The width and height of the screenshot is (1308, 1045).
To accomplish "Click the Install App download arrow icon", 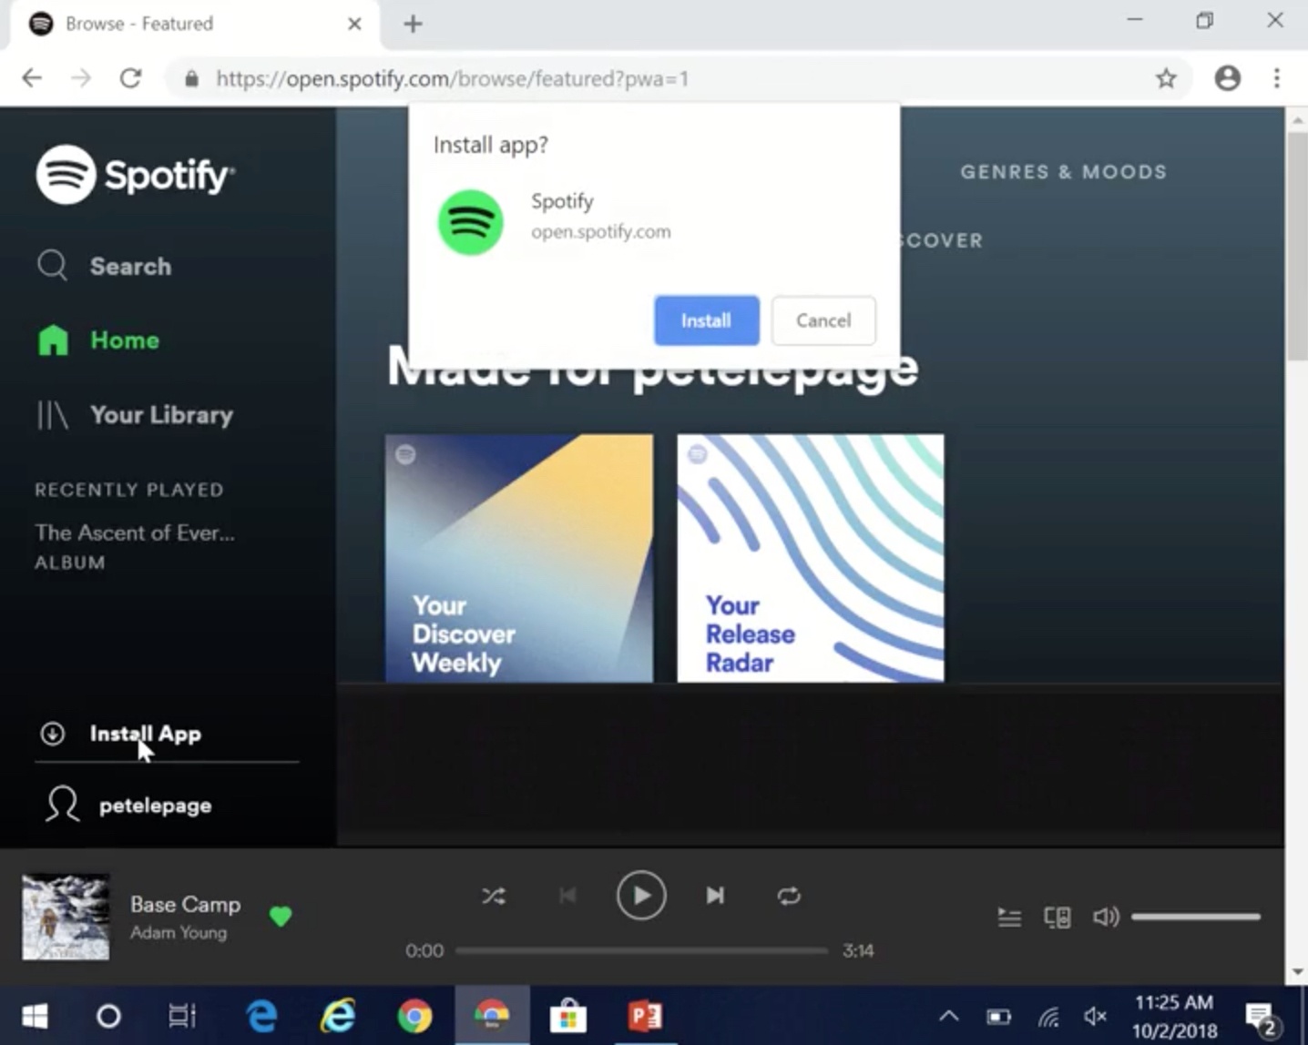I will (x=53, y=734).
